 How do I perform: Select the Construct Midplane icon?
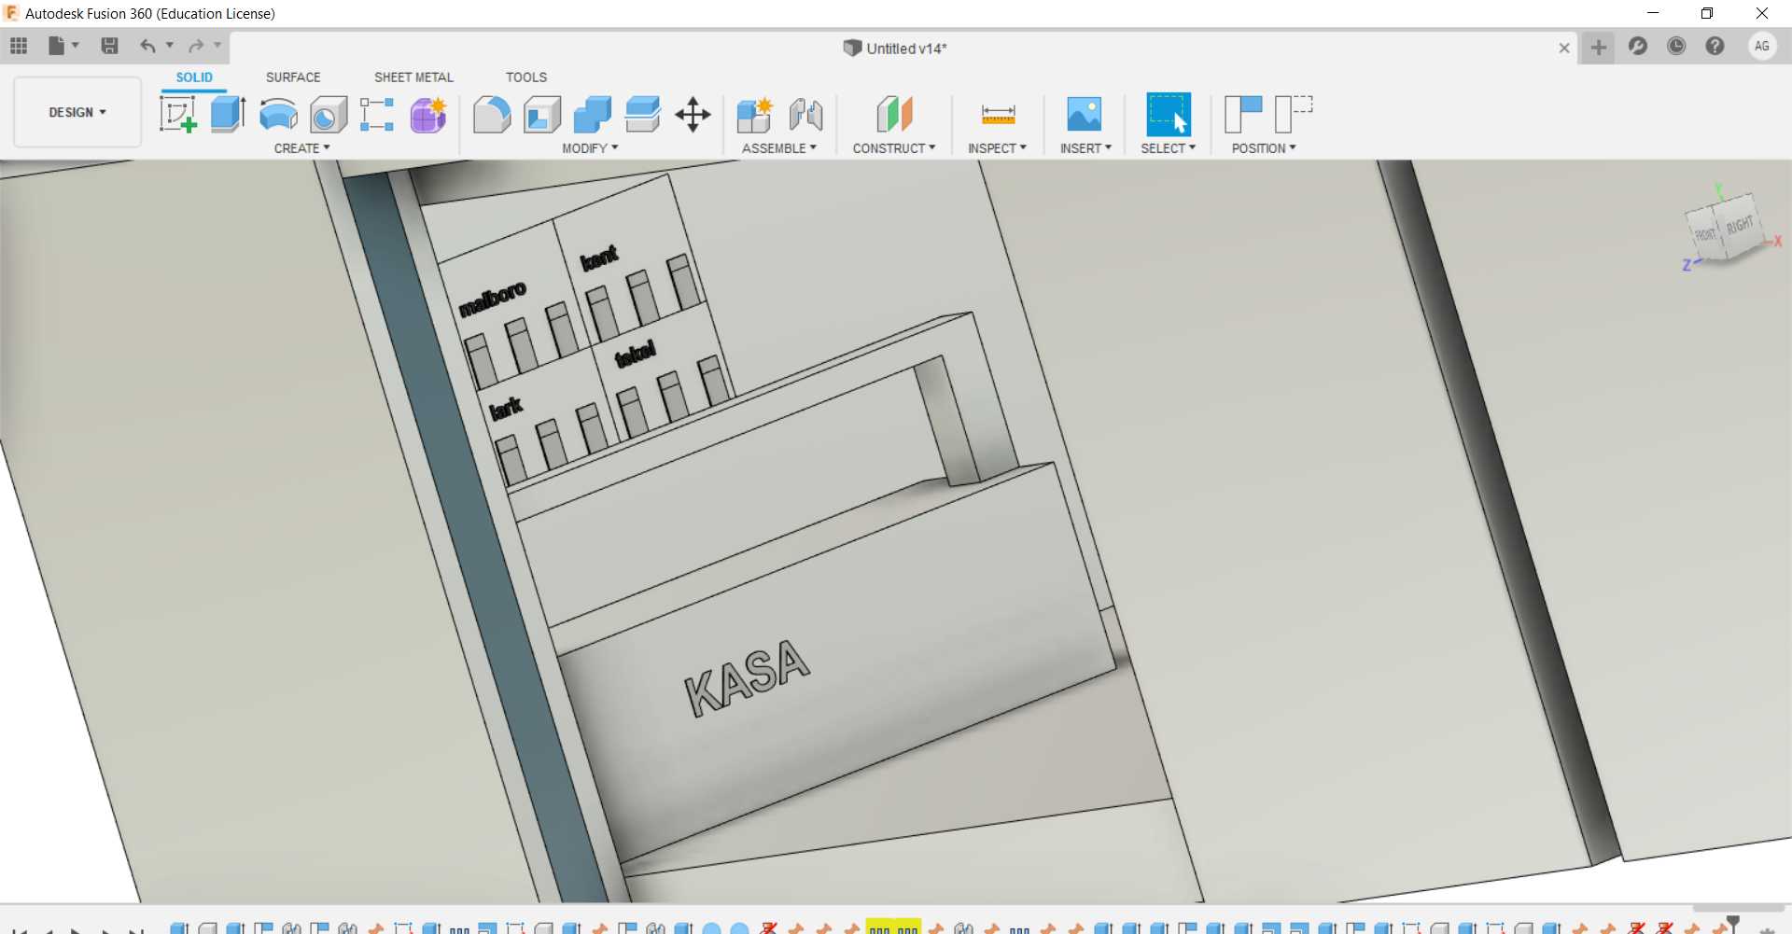(x=894, y=115)
